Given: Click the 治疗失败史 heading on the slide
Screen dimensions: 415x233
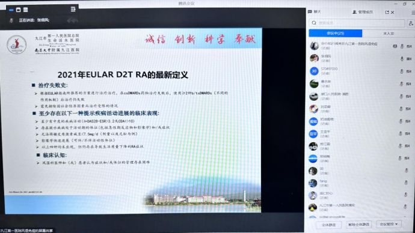Looking at the screenshot, I should [53, 85].
